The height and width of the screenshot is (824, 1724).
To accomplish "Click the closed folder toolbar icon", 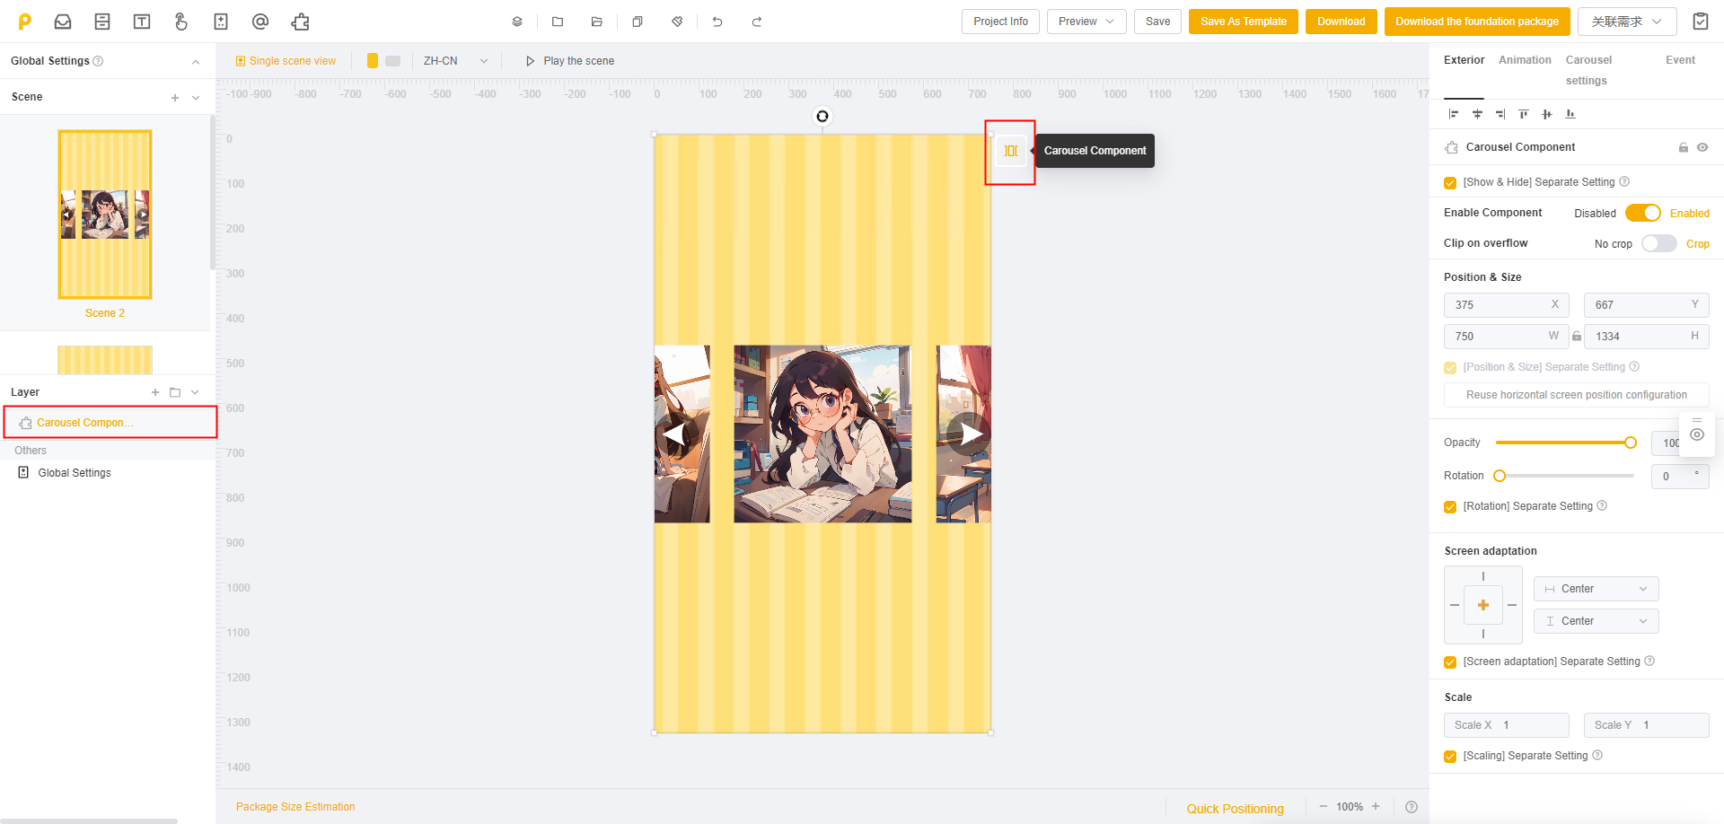I will pos(558,22).
